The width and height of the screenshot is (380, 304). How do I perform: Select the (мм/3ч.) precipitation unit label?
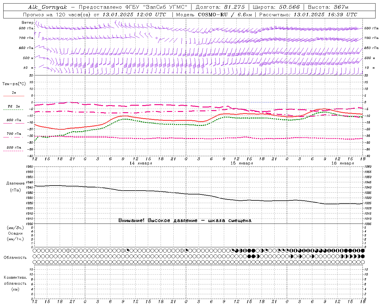click(x=15, y=228)
